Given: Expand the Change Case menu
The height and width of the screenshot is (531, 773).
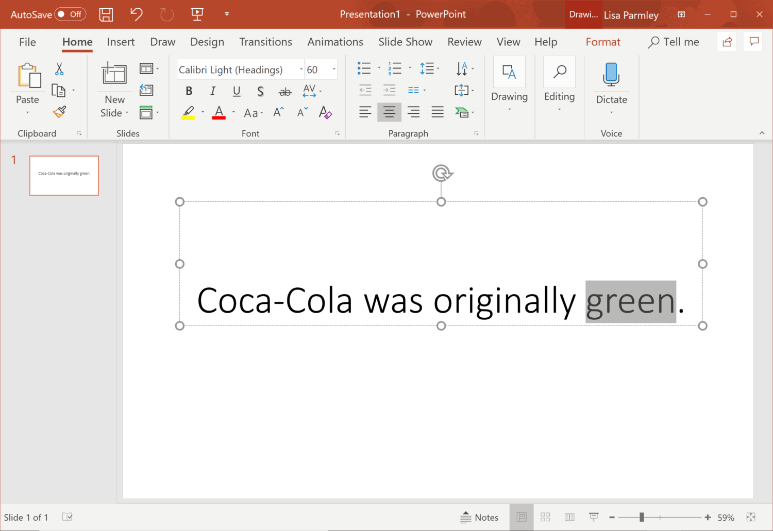Looking at the screenshot, I should tap(253, 113).
